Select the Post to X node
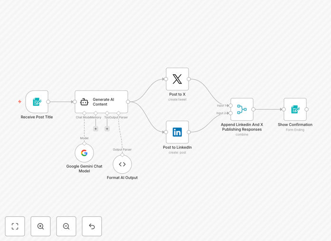Viewport: 331px width, 241px height. [x=177, y=79]
